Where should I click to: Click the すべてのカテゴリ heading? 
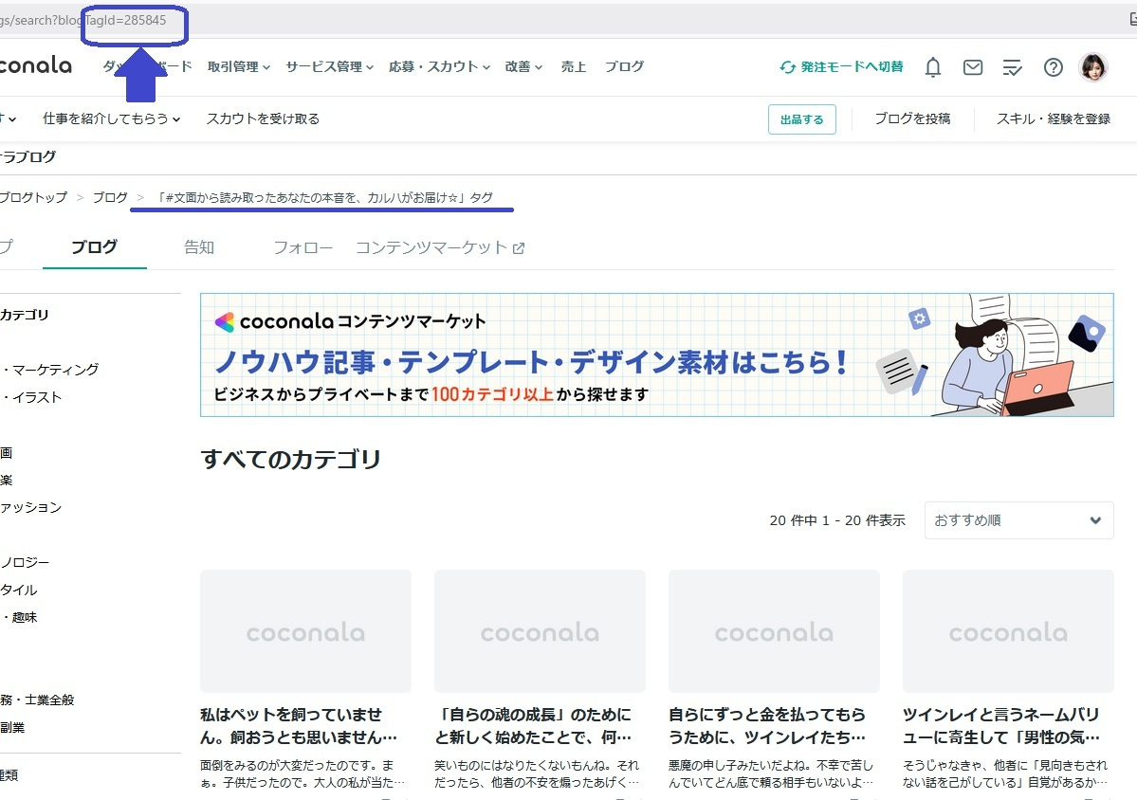pyautogui.click(x=291, y=460)
